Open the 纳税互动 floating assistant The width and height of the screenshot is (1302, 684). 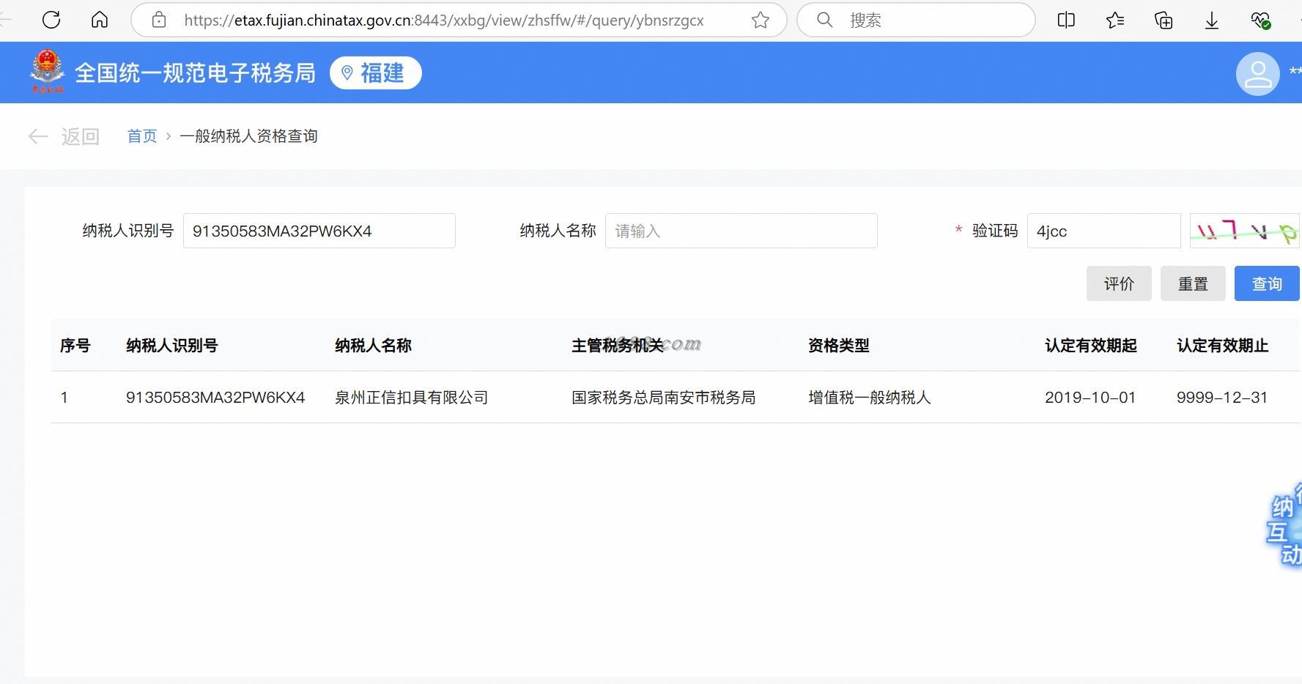(x=1284, y=525)
